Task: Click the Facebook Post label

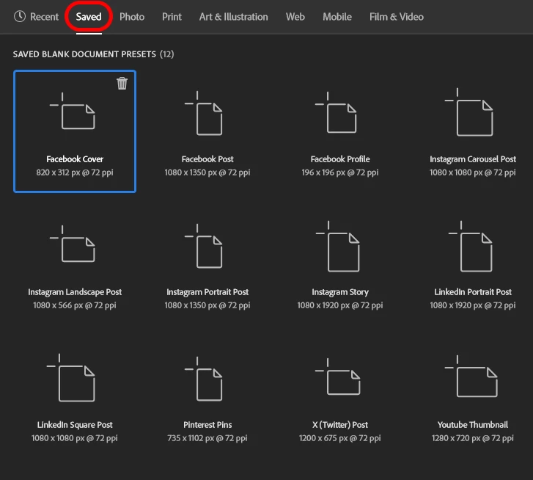Action: click(207, 159)
